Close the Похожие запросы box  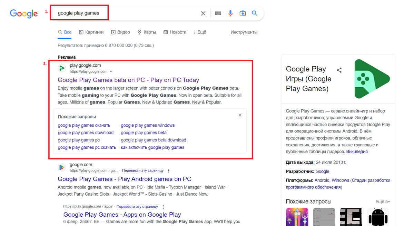pyautogui.click(x=240, y=115)
